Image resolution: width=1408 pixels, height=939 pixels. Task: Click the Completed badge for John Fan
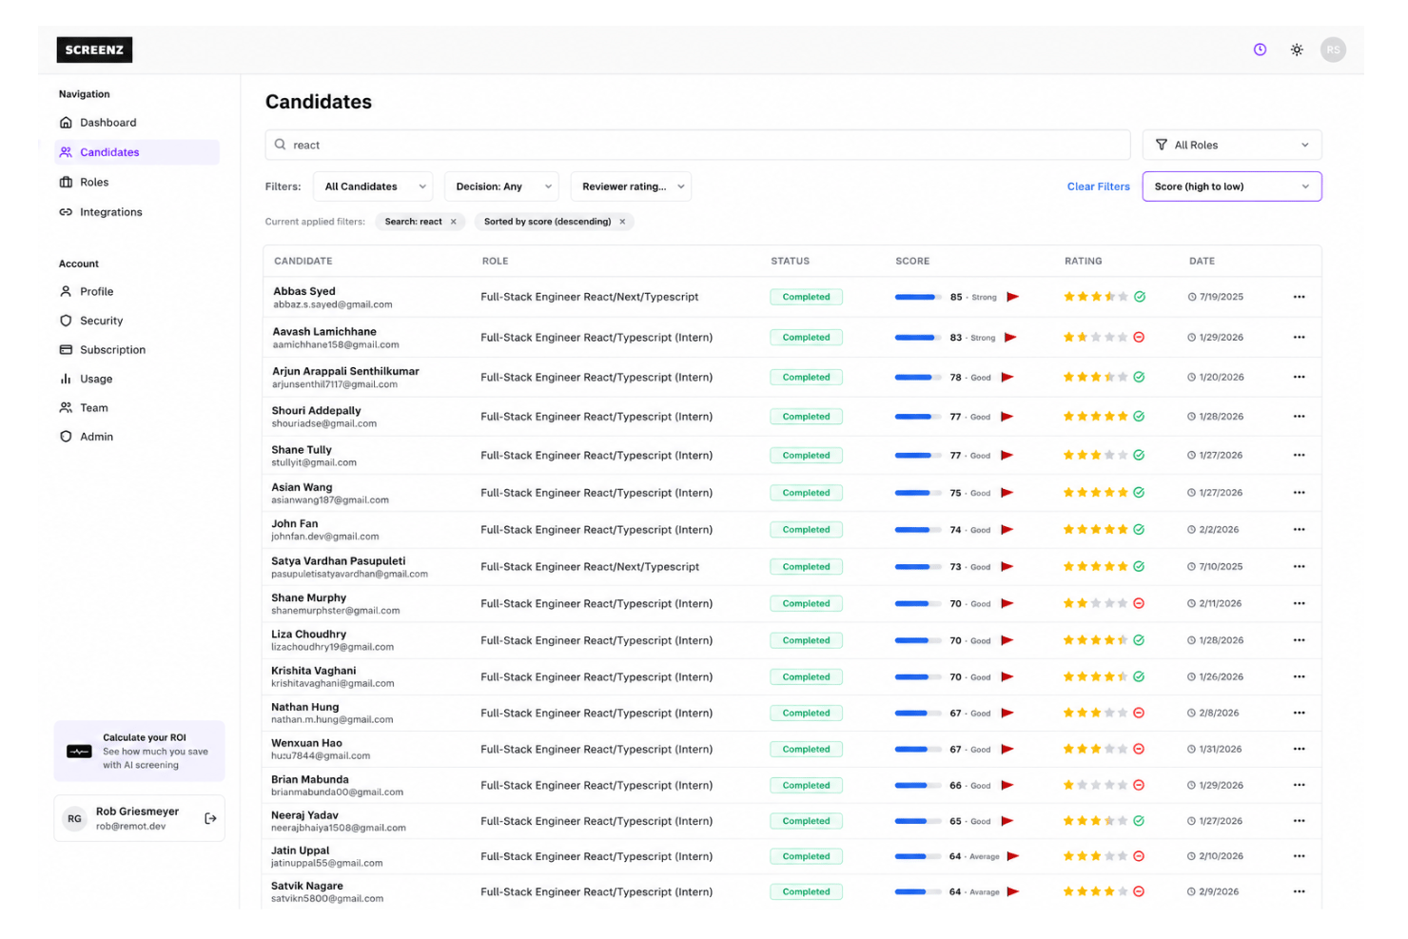click(806, 530)
